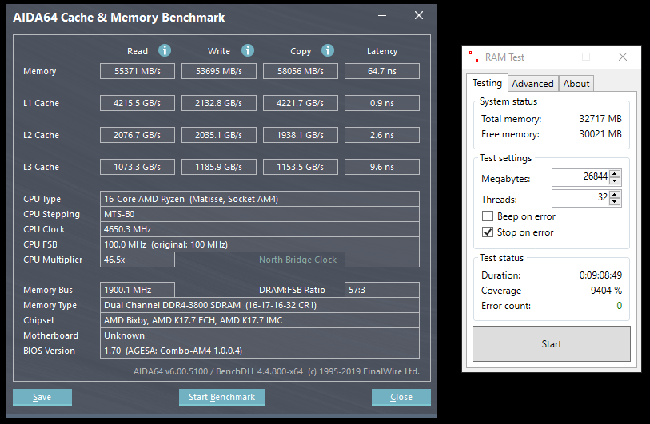The image size is (650, 424).
Task: Select the L1 Cache latency 0.9 ns value
Action: [382, 103]
